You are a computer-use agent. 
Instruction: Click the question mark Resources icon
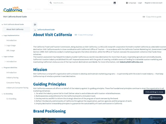[x=151, y=98]
